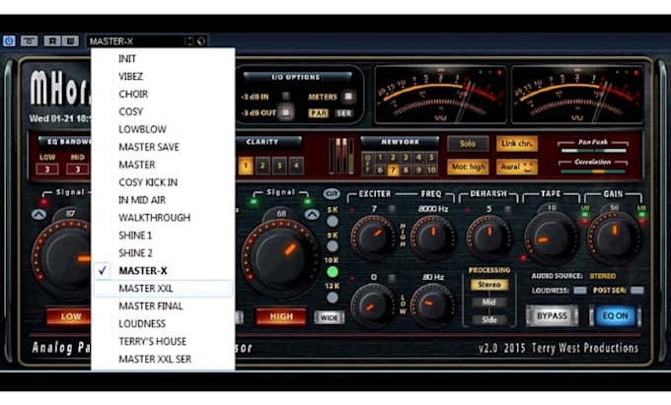671x405 pixels.
Task: Open the preset management cube icon
Action: pyautogui.click(x=201, y=41)
